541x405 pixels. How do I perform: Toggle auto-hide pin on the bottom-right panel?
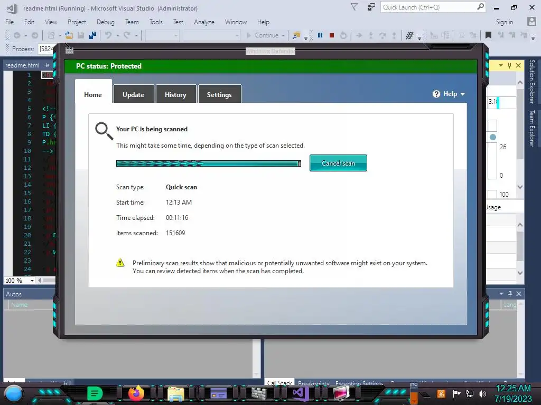point(510,294)
